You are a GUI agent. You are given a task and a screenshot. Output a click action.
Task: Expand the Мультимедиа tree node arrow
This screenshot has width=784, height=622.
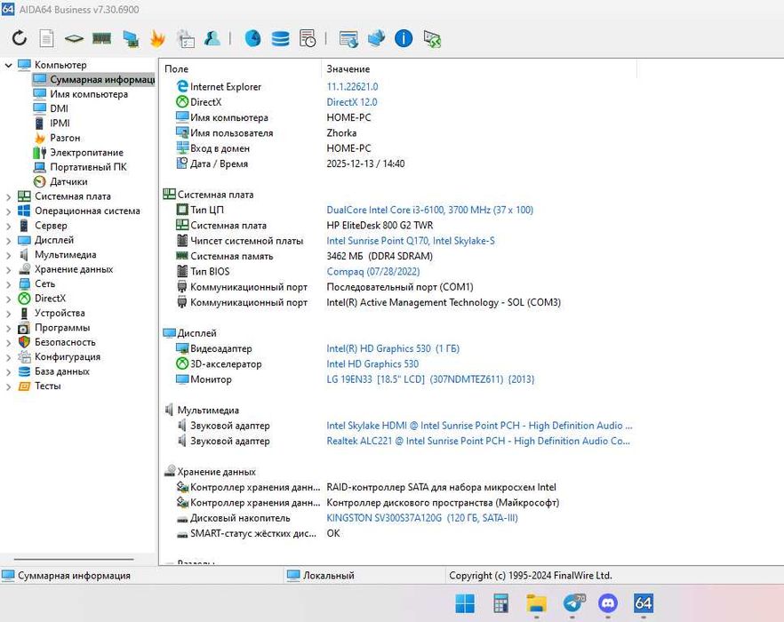[9, 255]
